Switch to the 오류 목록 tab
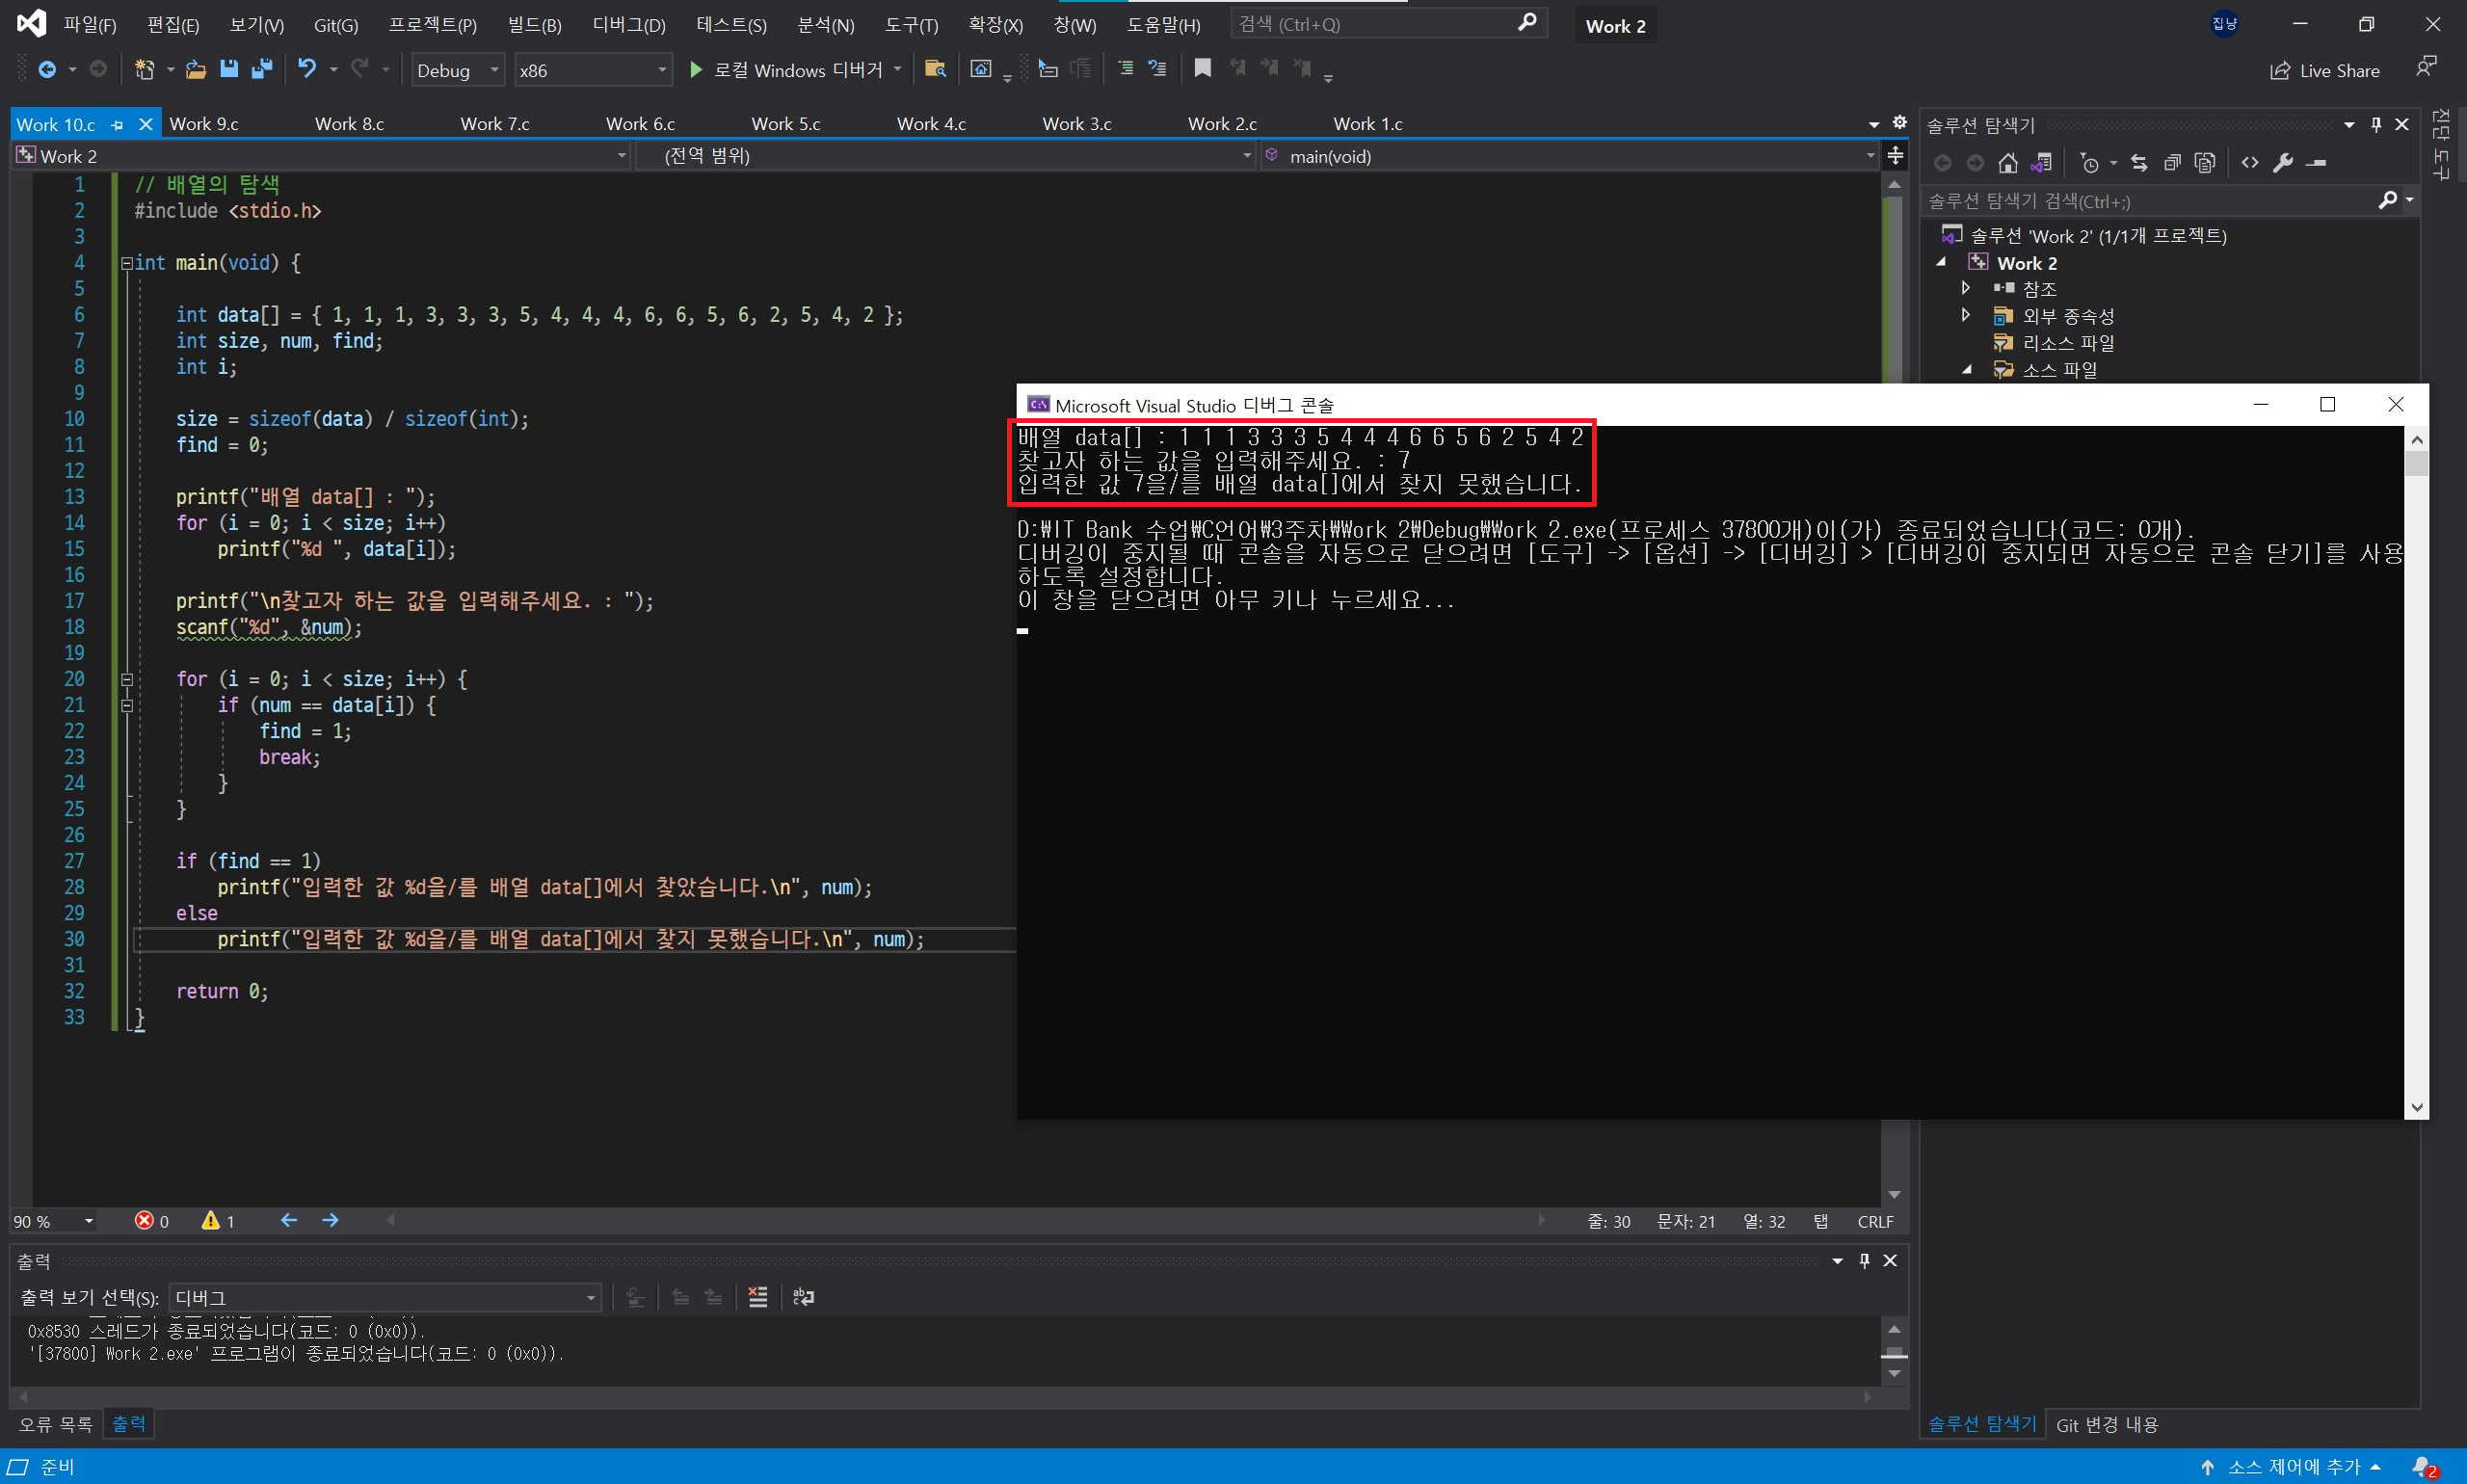The width and height of the screenshot is (2467, 1484). coord(55,1423)
